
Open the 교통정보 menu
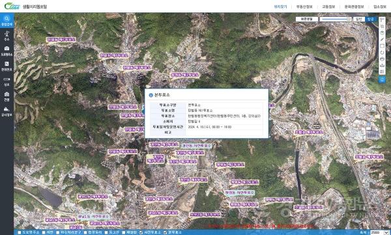(328, 7)
